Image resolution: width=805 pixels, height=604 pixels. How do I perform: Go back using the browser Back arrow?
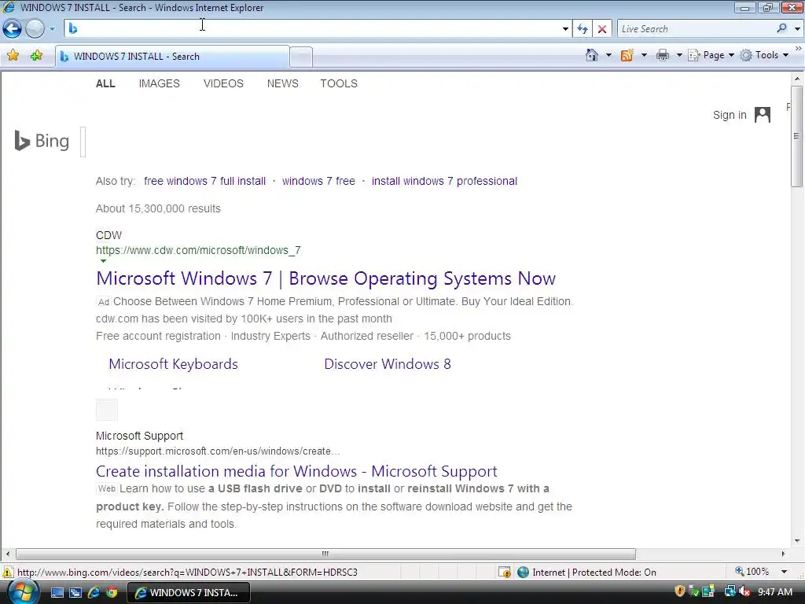click(12, 29)
